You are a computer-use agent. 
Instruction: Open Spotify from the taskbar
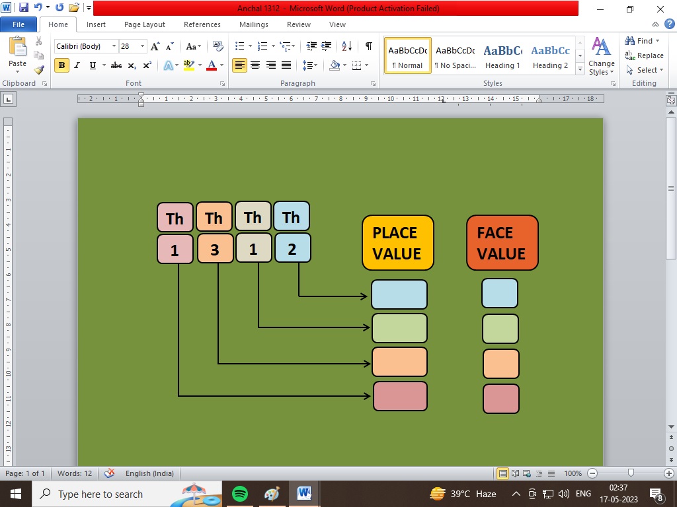pyautogui.click(x=240, y=493)
